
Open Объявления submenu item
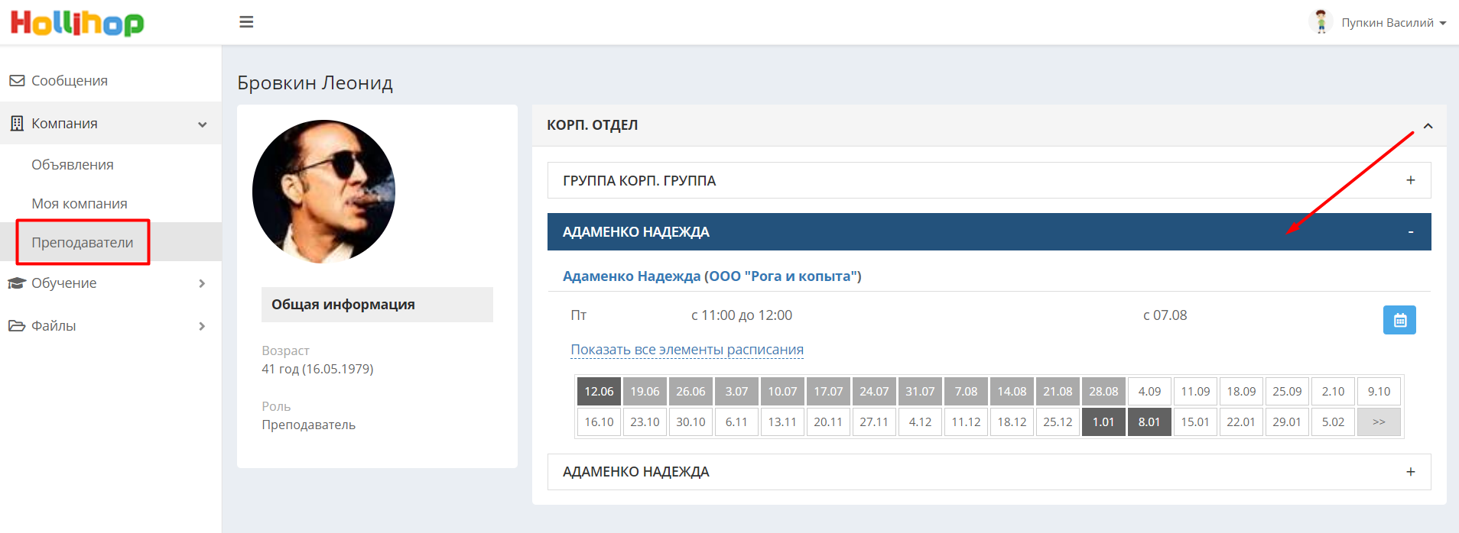pos(73,165)
